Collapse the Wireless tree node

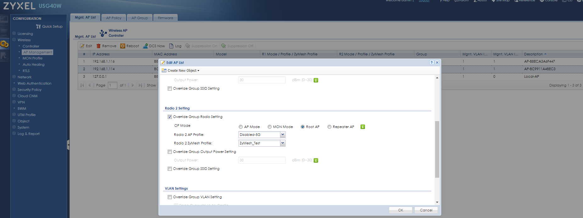tap(14, 40)
